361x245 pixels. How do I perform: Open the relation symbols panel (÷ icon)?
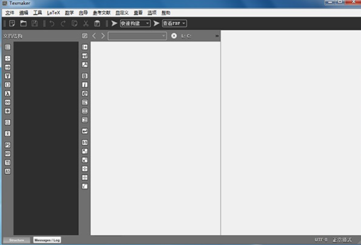tap(8, 58)
